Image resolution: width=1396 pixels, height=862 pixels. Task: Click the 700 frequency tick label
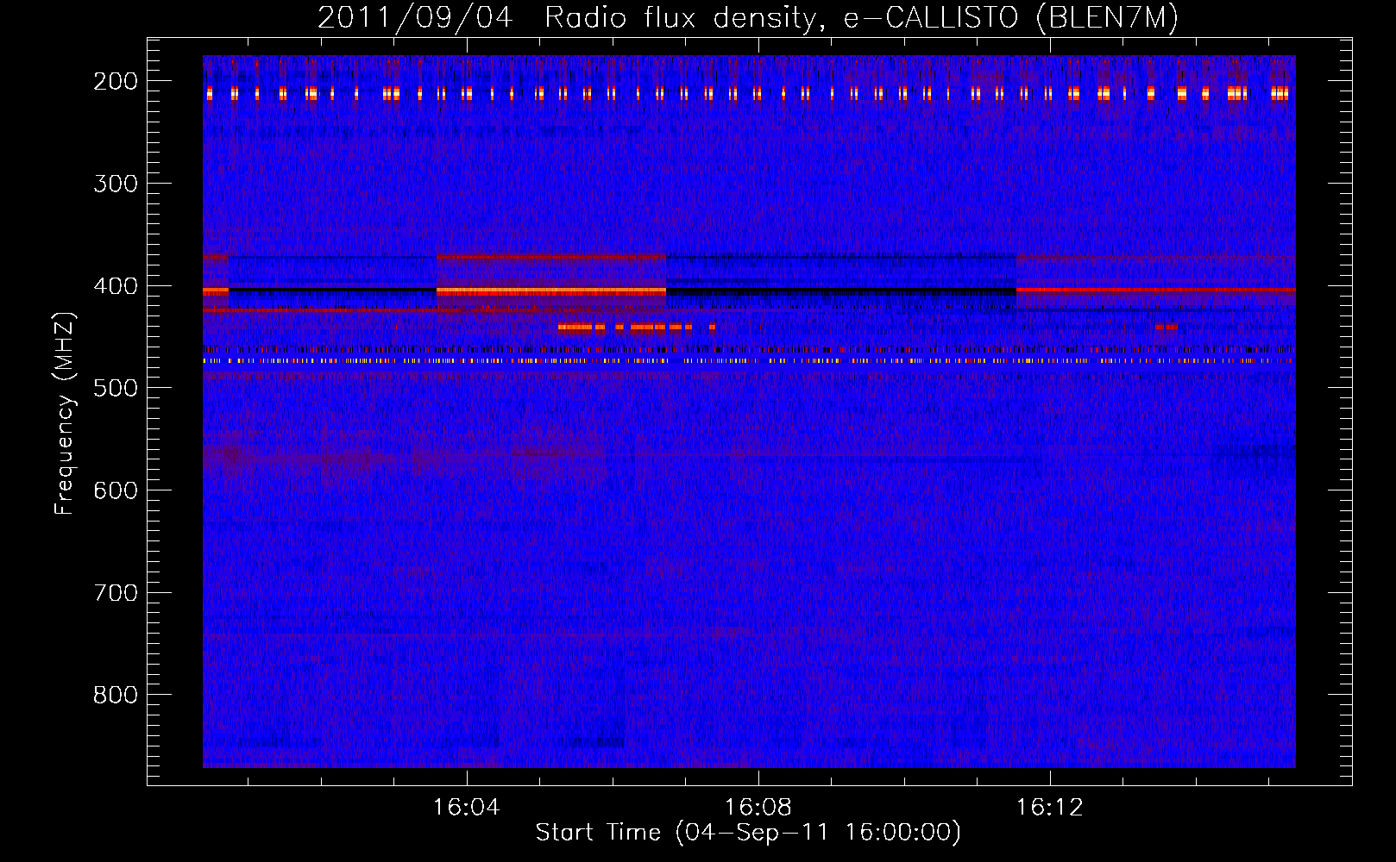pos(116,593)
